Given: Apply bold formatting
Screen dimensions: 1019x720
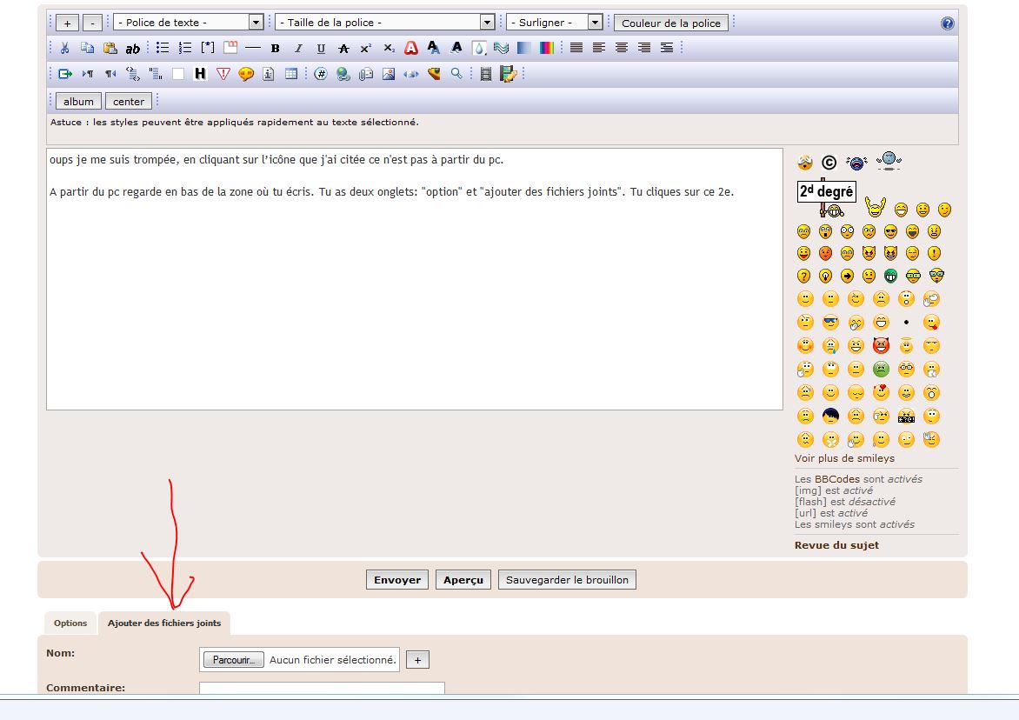Looking at the screenshot, I should click(x=276, y=48).
